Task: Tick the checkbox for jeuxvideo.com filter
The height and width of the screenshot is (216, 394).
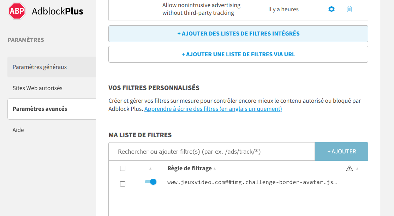Action: click(x=123, y=184)
